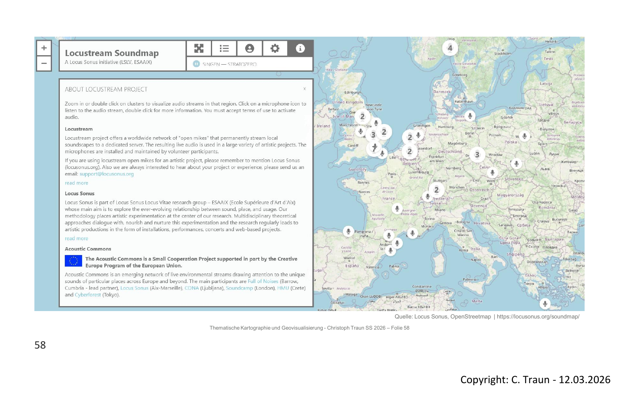Pause the Singen Stratozero audio stream
This screenshot has width=619, height=412.
coord(196,64)
